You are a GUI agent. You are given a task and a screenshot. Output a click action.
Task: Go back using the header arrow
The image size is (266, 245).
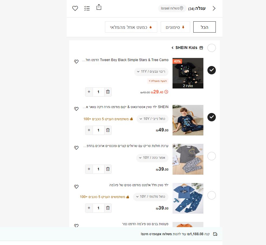coord(214,8)
